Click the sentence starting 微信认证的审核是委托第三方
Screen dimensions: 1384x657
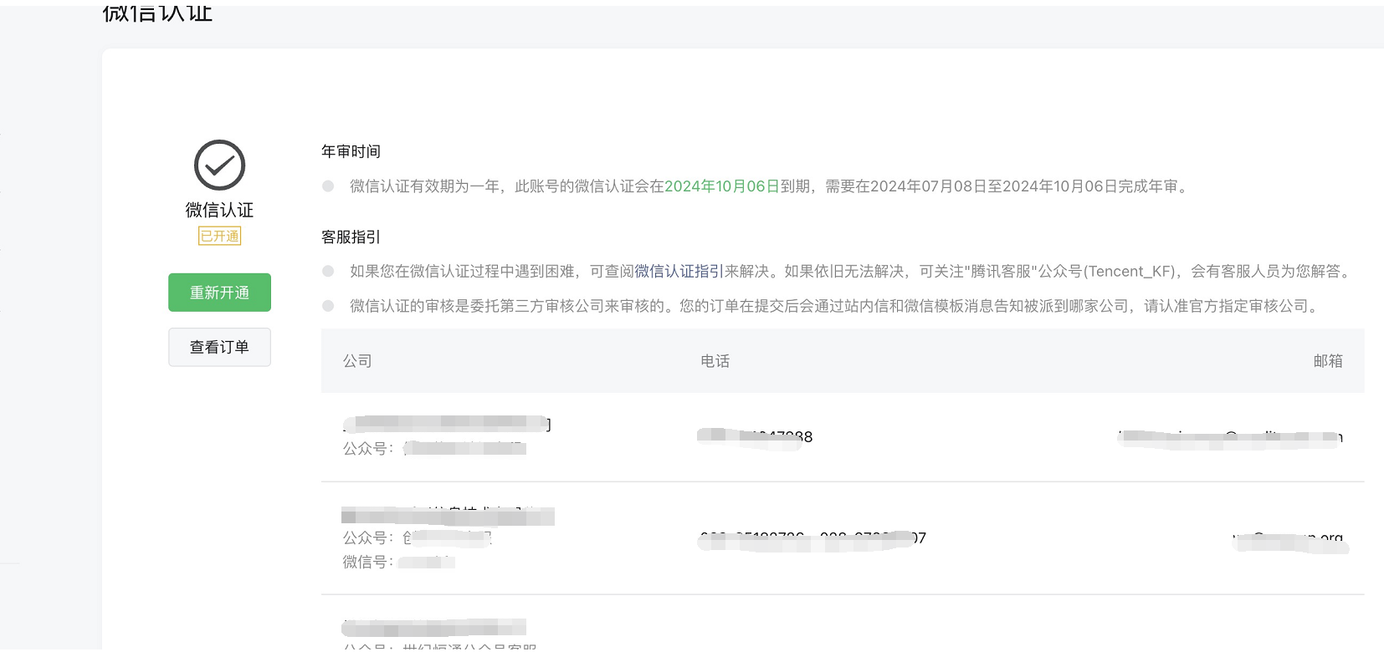(836, 306)
